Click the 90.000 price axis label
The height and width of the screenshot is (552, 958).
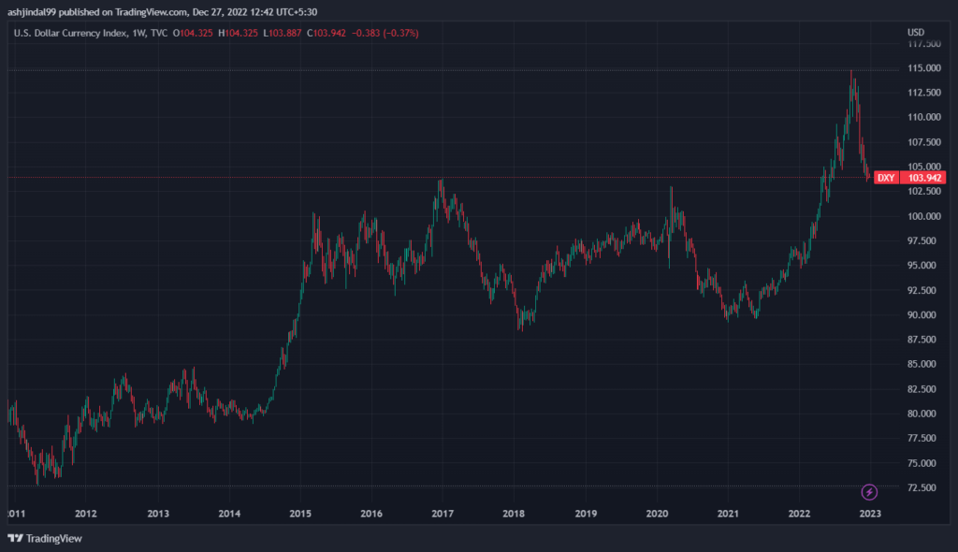click(922, 314)
